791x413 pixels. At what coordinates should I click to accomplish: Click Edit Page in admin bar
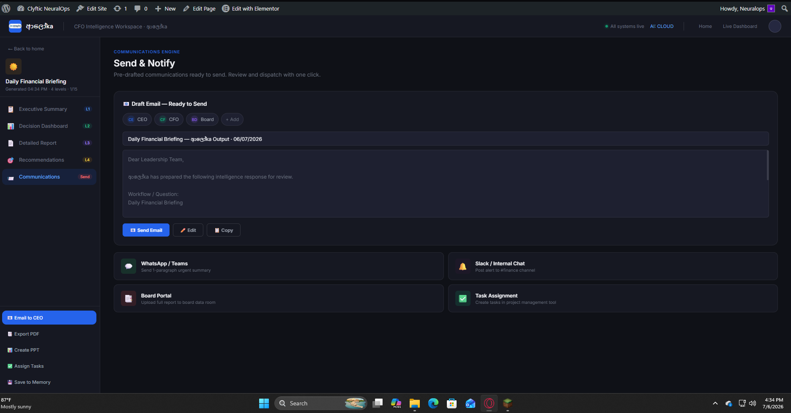(x=200, y=8)
